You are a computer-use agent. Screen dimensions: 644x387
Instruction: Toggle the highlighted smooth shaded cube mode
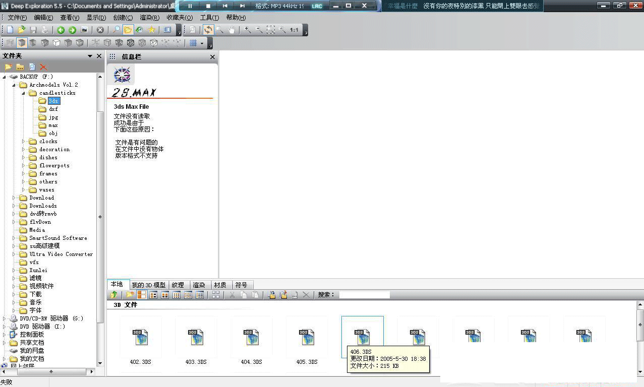point(22,43)
